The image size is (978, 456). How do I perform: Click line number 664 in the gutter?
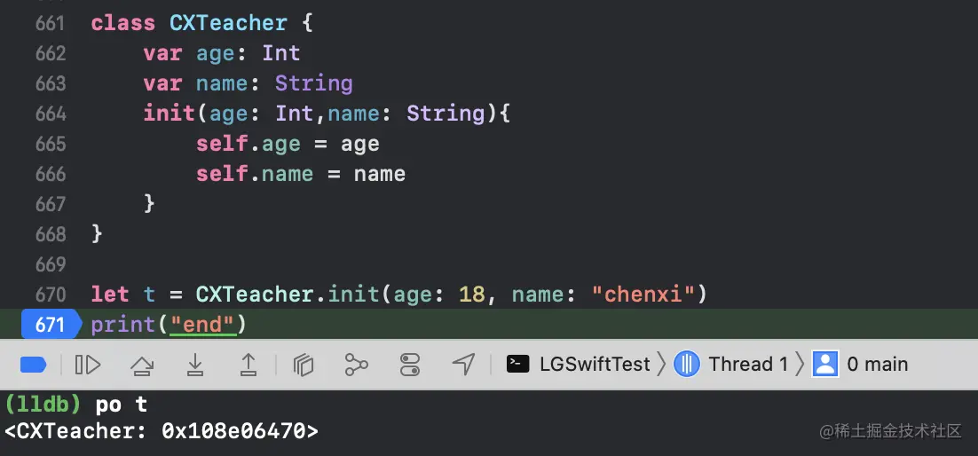[x=51, y=114]
